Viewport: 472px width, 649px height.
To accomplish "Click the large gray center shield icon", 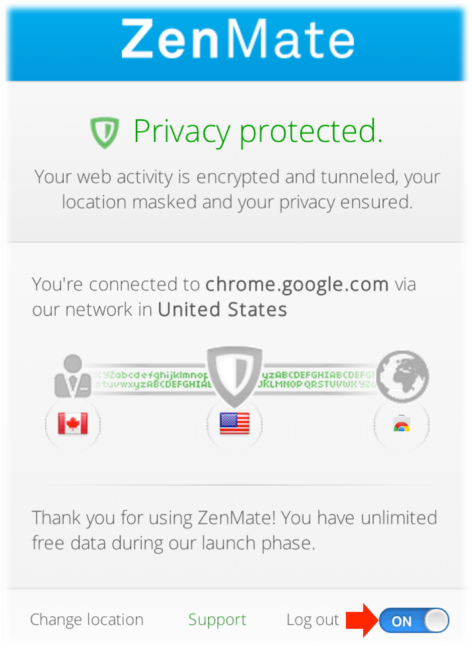I will [234, 374].
